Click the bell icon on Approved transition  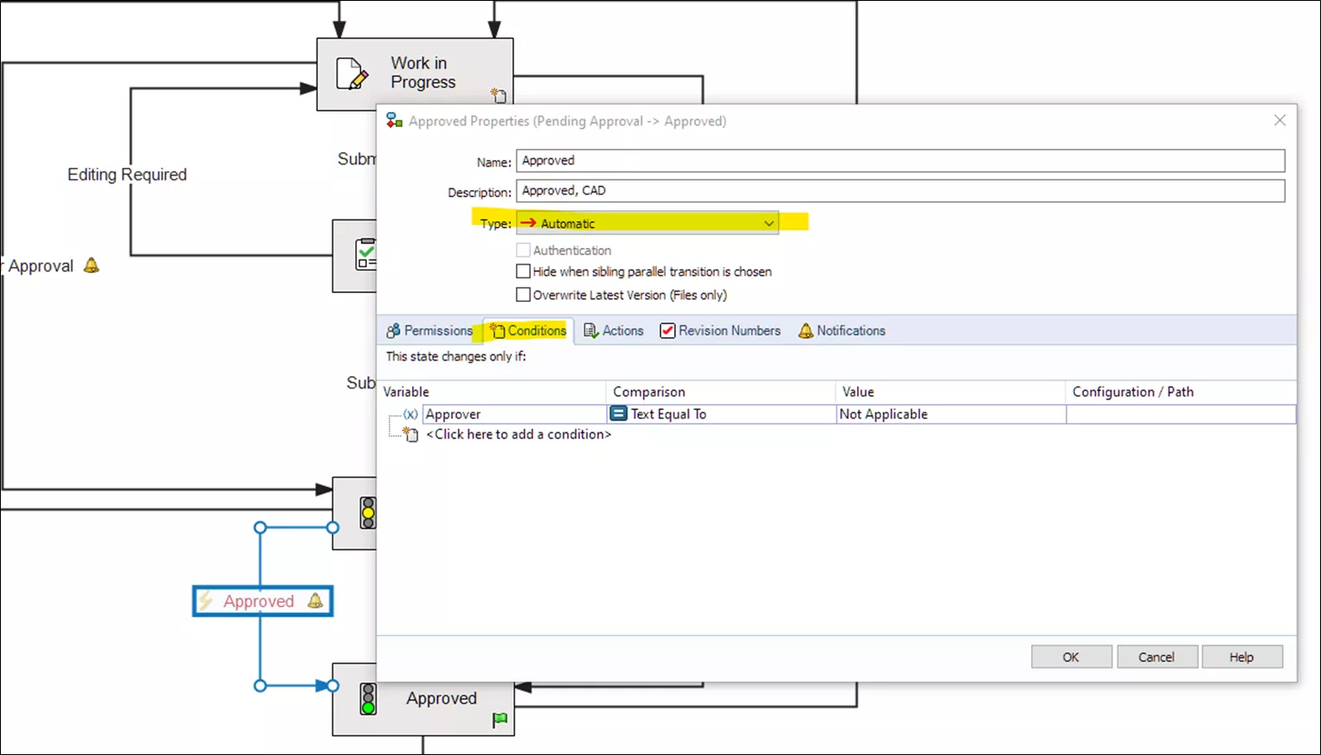[315, 601]
